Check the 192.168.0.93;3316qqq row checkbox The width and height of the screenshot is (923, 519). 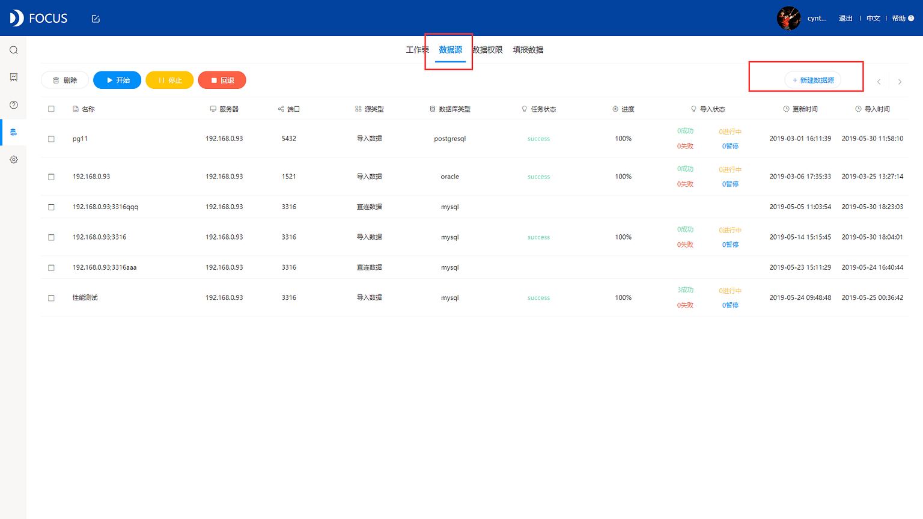pyautogui.click(x=51, y=207)
